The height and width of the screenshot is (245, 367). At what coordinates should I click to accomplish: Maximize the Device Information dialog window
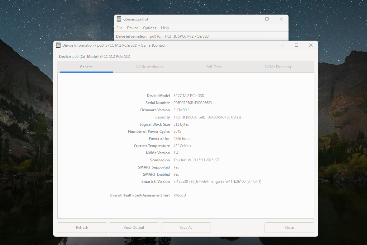(x=297, y=45)
